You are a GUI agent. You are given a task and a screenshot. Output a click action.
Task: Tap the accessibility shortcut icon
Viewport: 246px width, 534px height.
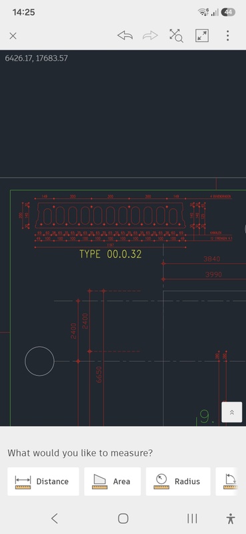click(231, 519)
